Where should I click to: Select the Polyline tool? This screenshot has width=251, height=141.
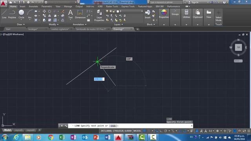12,14
